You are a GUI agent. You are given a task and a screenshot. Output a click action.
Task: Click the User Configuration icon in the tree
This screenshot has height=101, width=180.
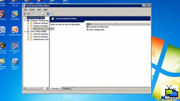(x=28, y=31)
